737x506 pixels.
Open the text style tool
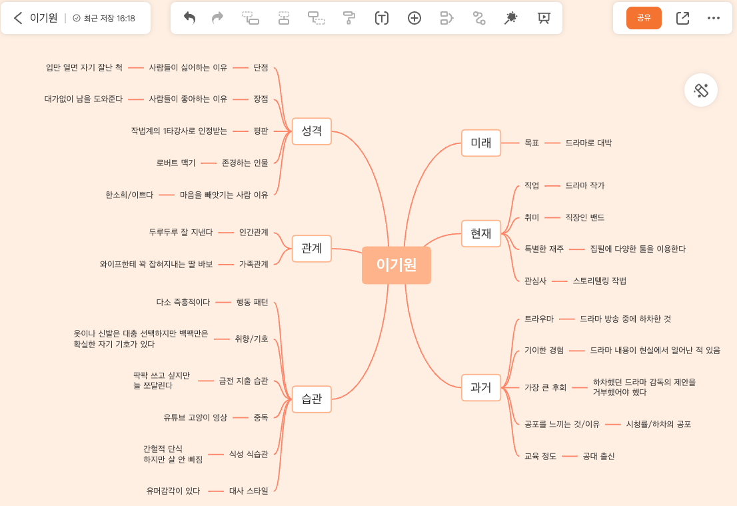pos(382,19)
